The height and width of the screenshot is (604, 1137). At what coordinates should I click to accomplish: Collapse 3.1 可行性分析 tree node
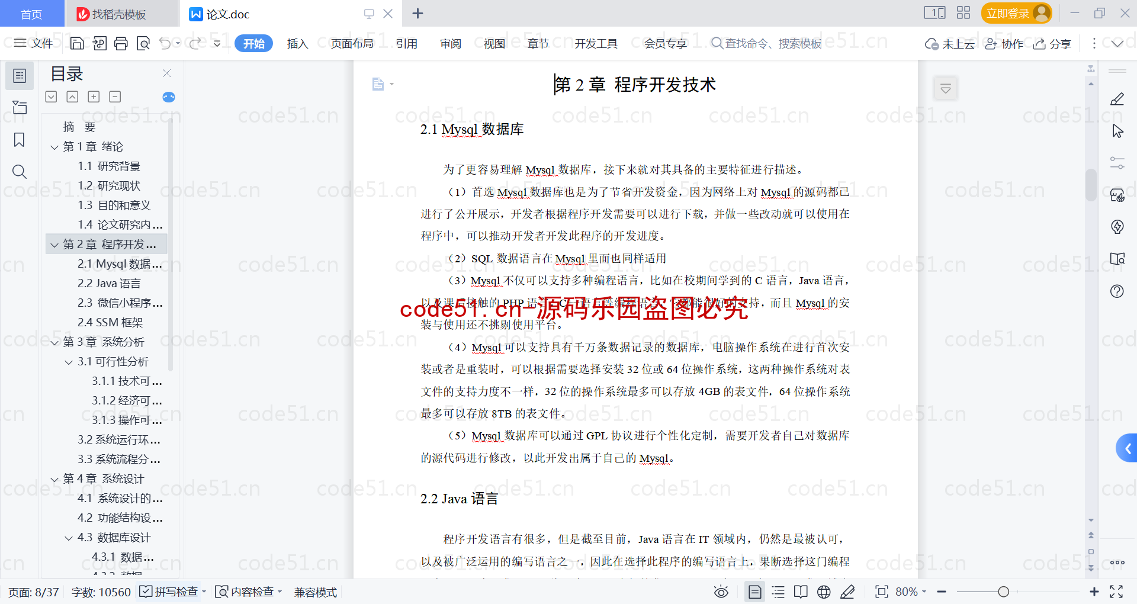coord(69,362)
